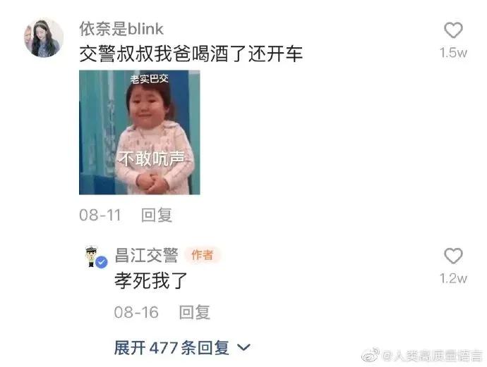The width and height of the screenshot is (487, 367).
Task: Expand the 展开477条回复 thread
Action: point(182,347)
